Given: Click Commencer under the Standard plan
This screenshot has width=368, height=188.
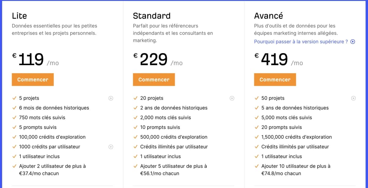Looking at the screenshot, I should click(x=154, y=79).
